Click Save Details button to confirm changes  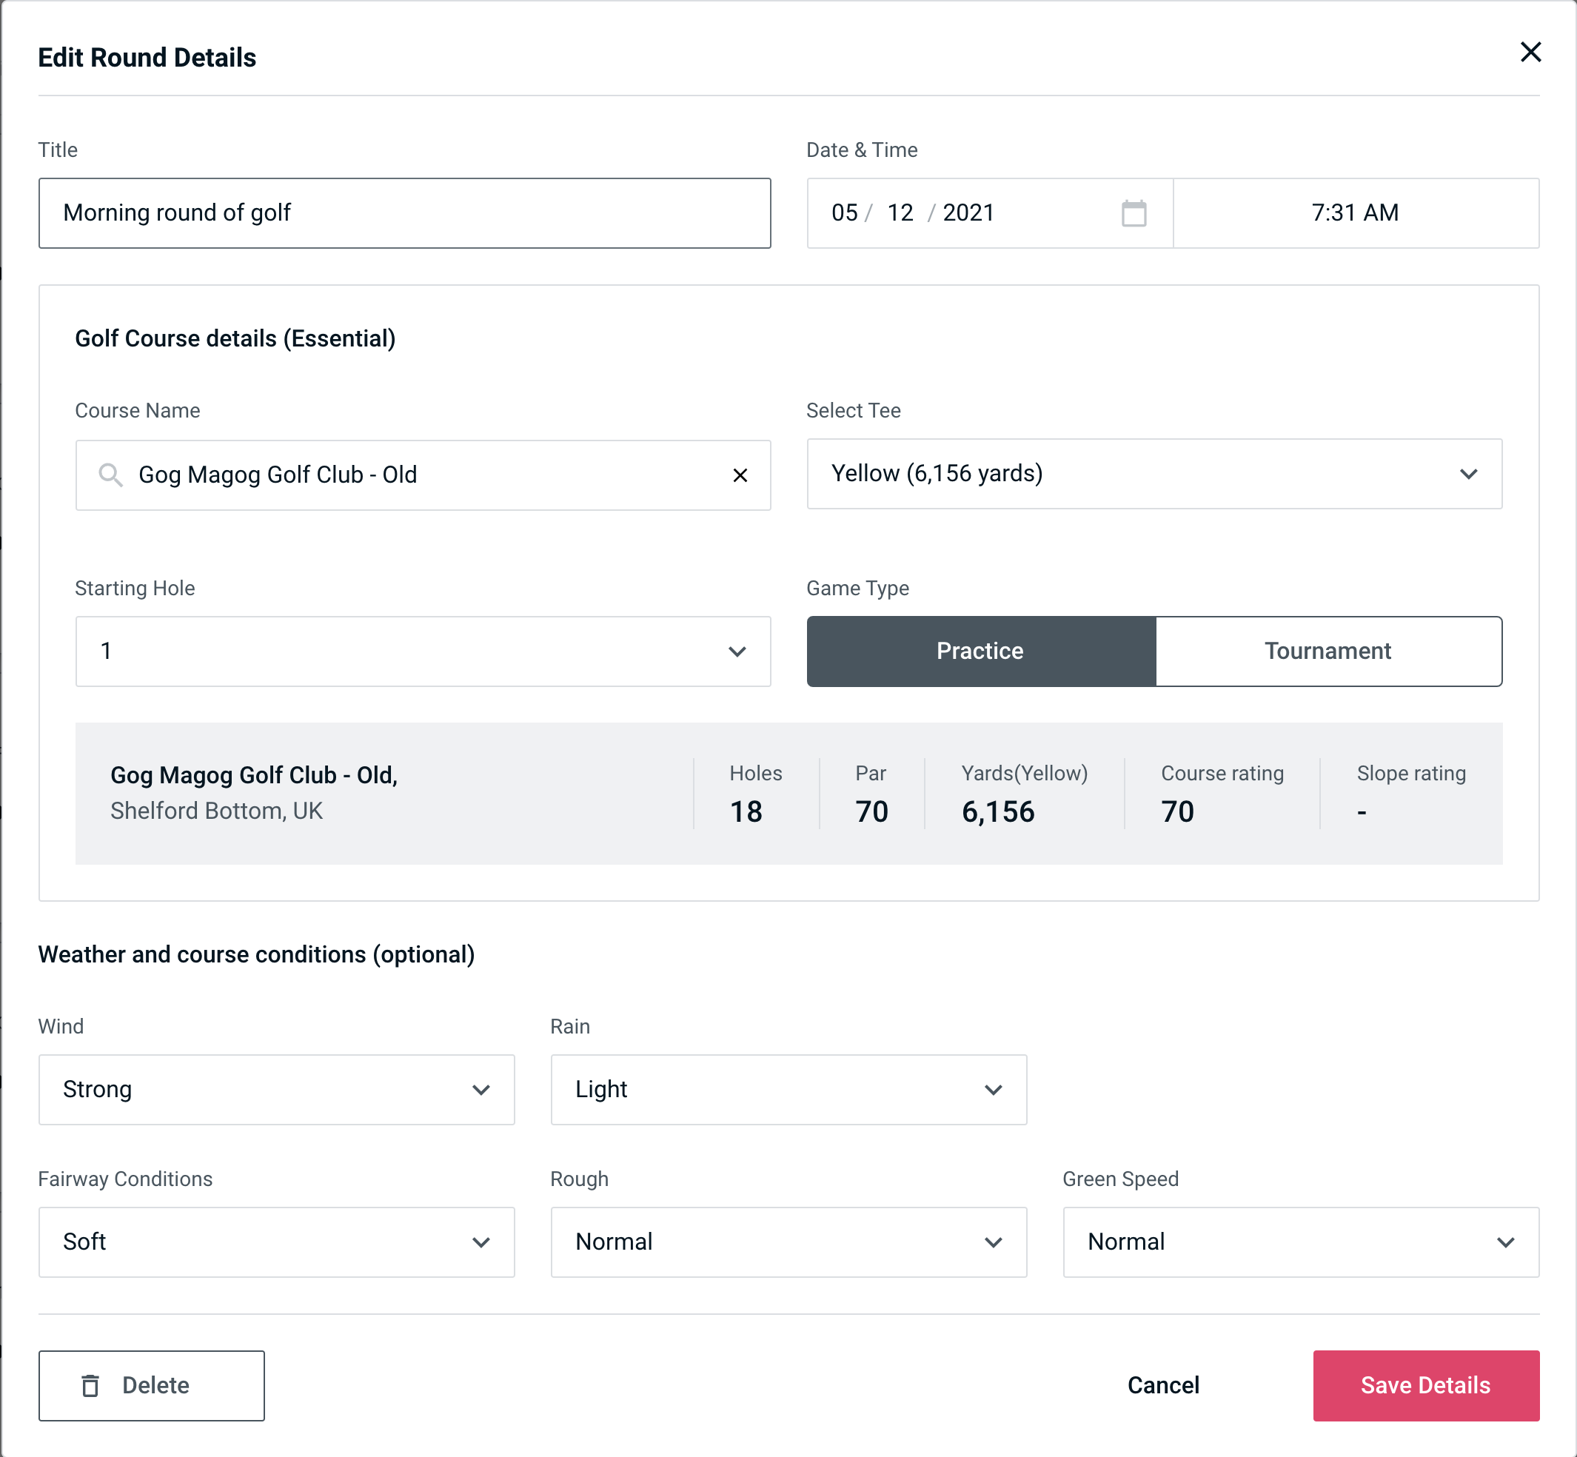(x=1426, y=1384)
